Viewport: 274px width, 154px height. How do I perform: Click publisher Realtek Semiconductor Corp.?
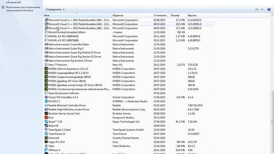[x=129, y=110]
